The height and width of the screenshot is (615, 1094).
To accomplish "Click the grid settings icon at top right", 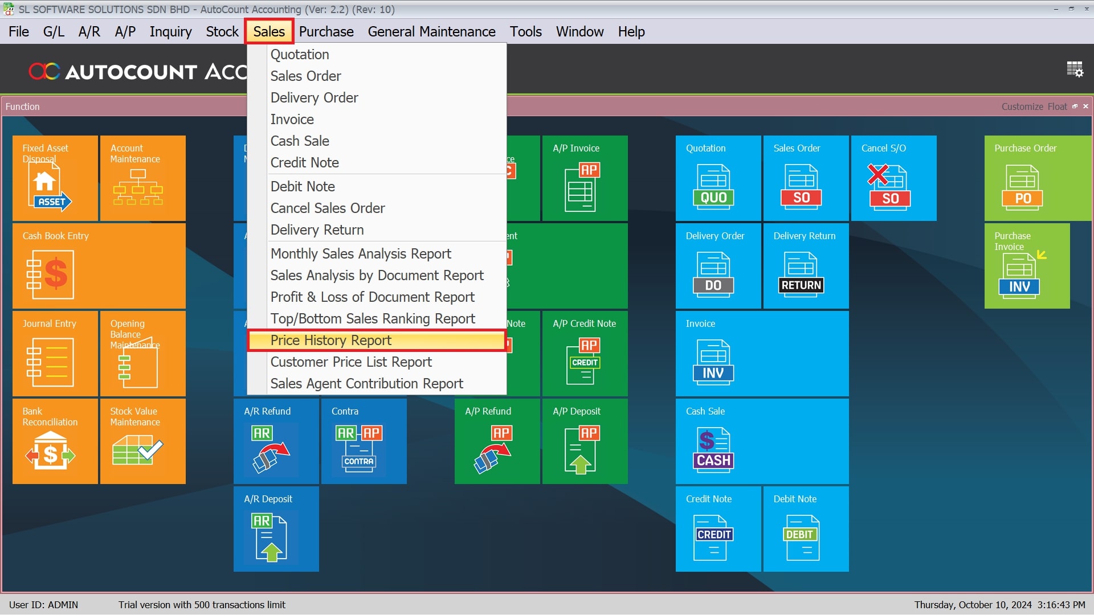I will 1075,69.
